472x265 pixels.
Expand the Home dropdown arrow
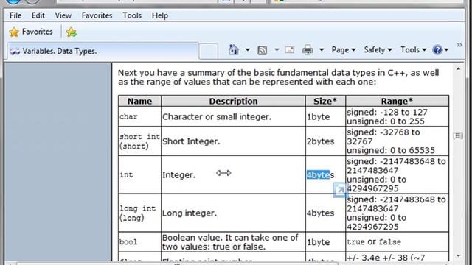point(248,49)
